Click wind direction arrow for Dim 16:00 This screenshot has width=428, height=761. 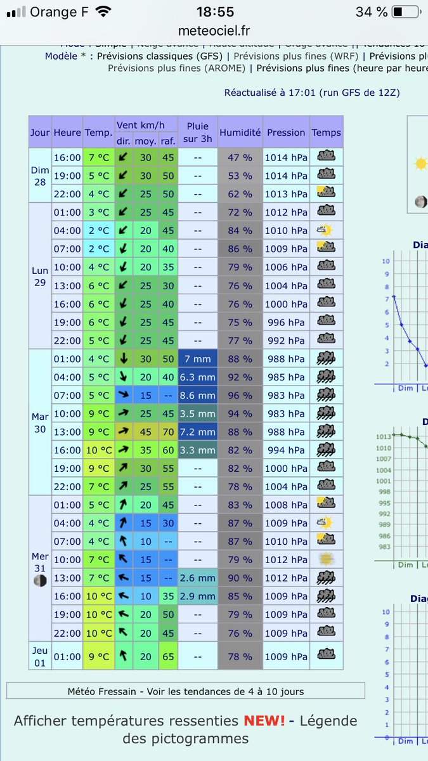[x=124, y=157]
